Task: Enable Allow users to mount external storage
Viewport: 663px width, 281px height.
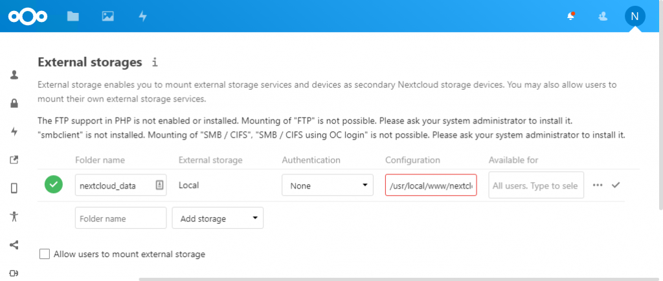Action: (x=45, y=254)
